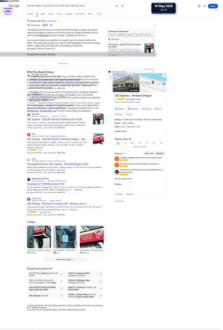Click the info icon next to Reviews

pyautogui.click(x=124, y=153)
